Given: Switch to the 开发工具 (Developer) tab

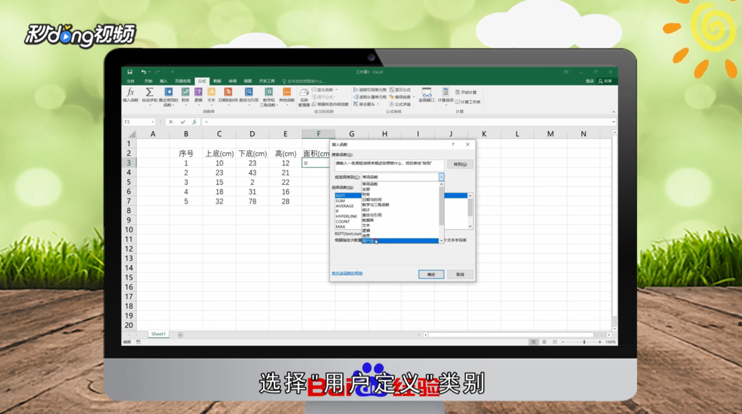Looking at the screenshot, I should tap(267, 81).
